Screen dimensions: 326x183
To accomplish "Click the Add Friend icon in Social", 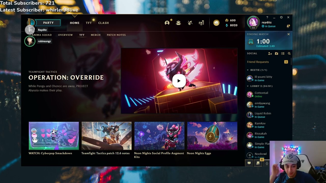I will [x=270, y=54].
